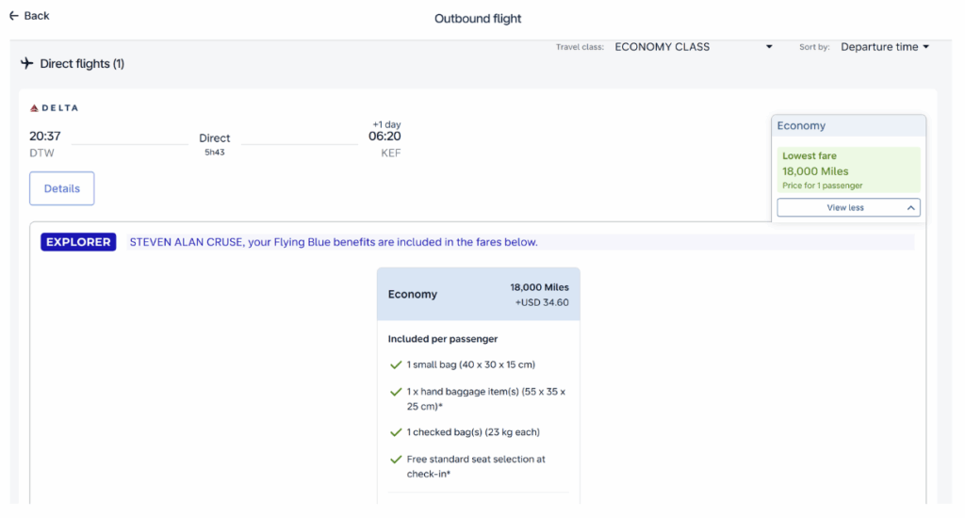The height and width of the screenshot is (518, 965).
Task: Choose the Lowest fare 18,000 Miles box
Action: [847, 170]
